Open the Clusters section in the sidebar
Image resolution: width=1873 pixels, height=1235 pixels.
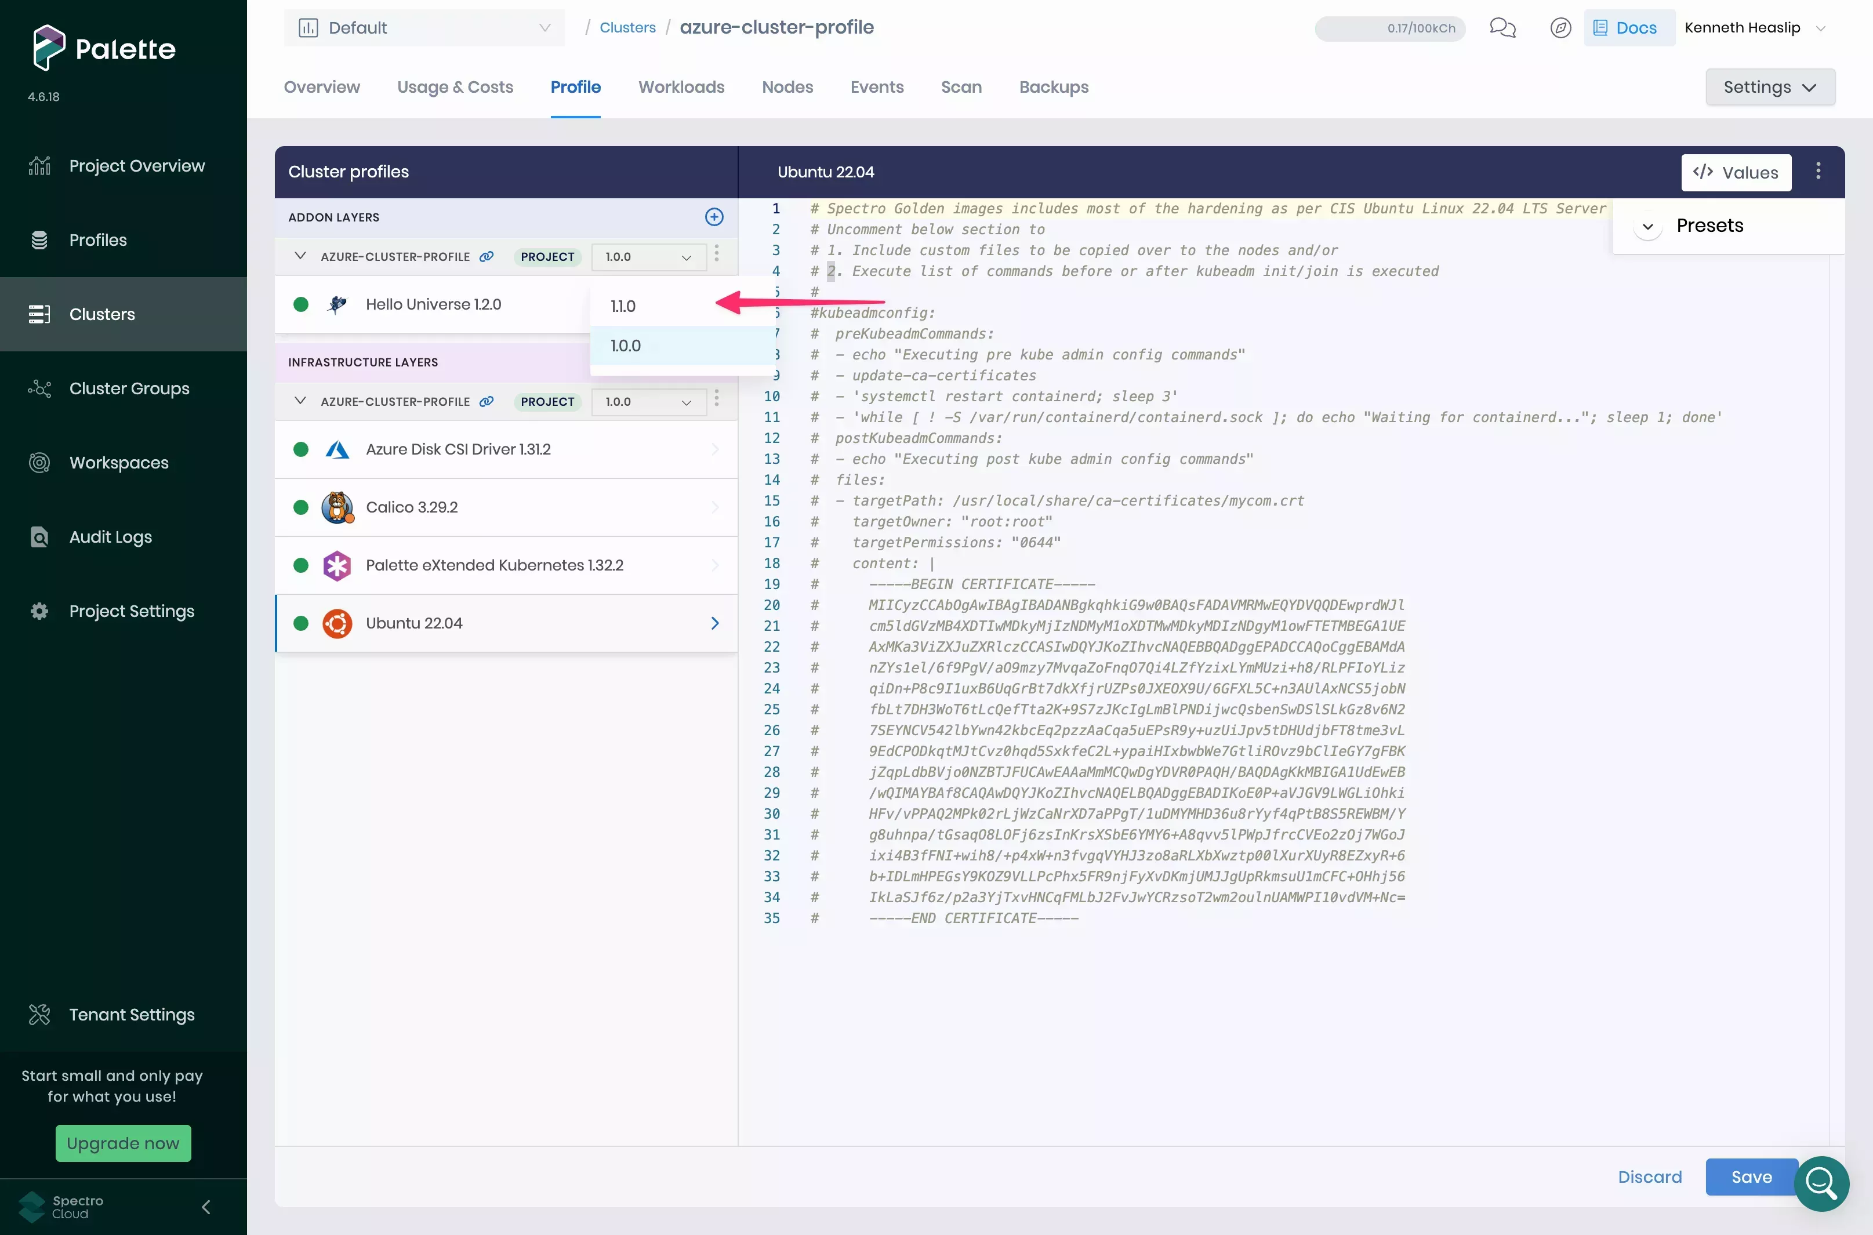click(x=103, y=314)
